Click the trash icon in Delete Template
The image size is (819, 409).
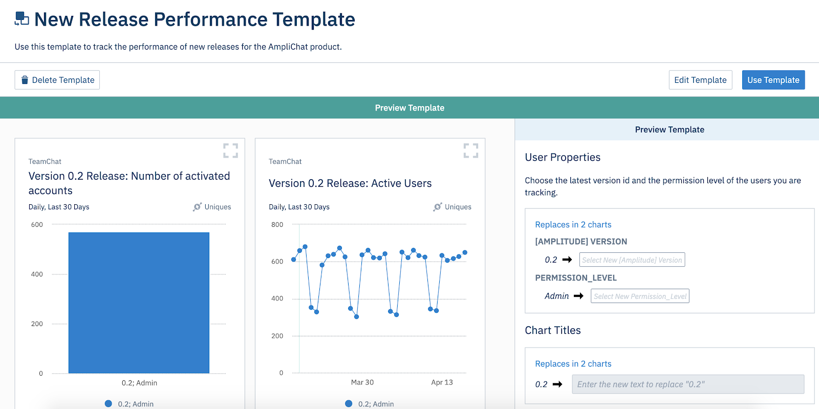coord(25,80)
